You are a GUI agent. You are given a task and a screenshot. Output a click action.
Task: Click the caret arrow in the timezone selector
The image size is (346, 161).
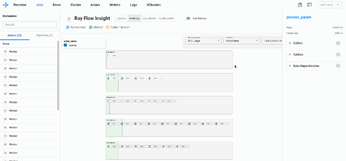338,4
